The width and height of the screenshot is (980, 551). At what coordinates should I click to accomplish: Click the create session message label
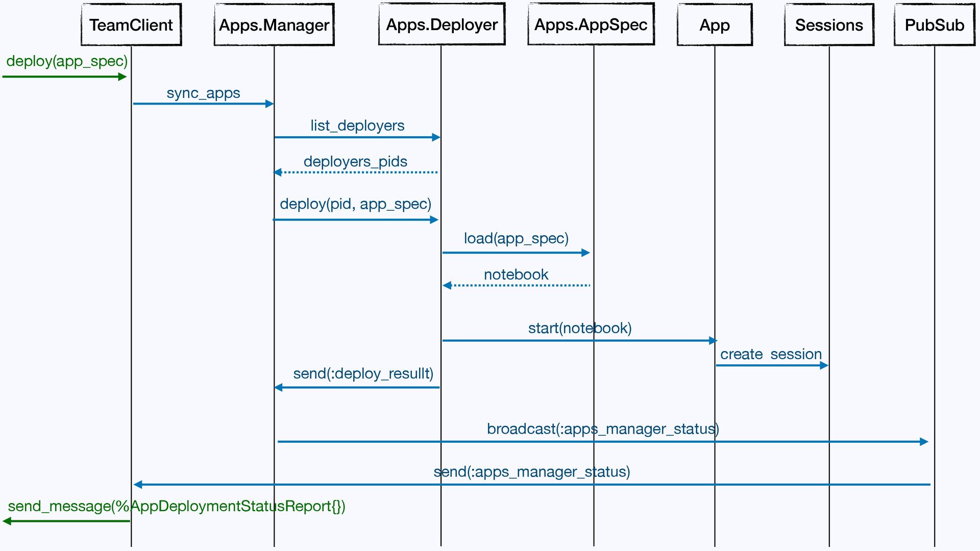click(771, 354)
